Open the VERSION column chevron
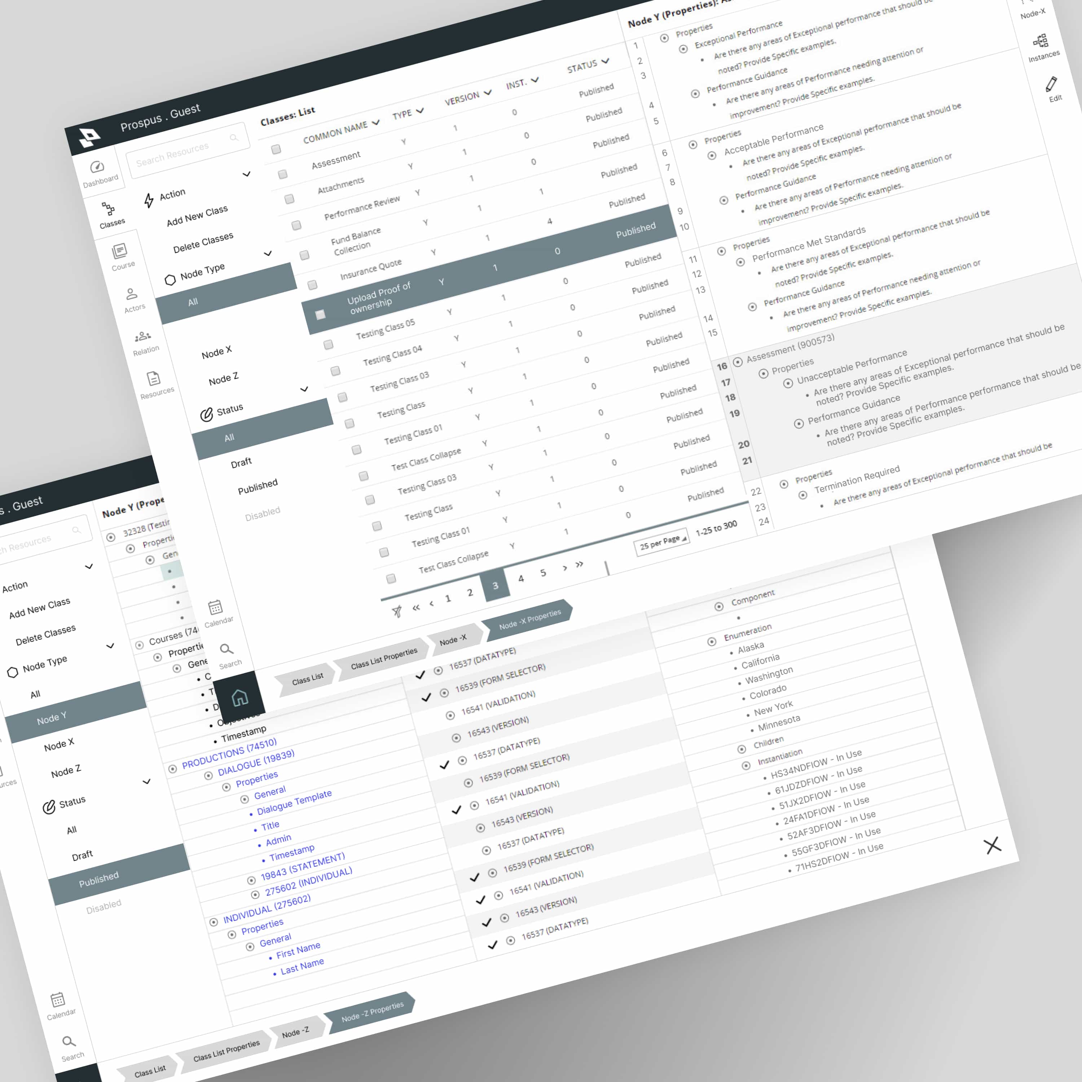 pos(488,93)
